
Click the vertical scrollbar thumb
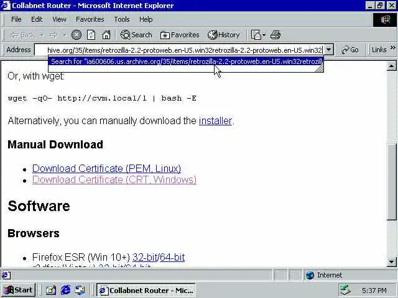[x=391, y=182]
